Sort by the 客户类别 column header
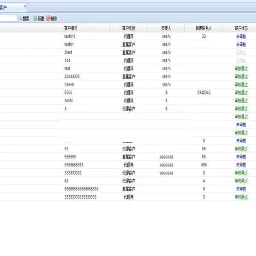256x256 pixels. point(129,28)
